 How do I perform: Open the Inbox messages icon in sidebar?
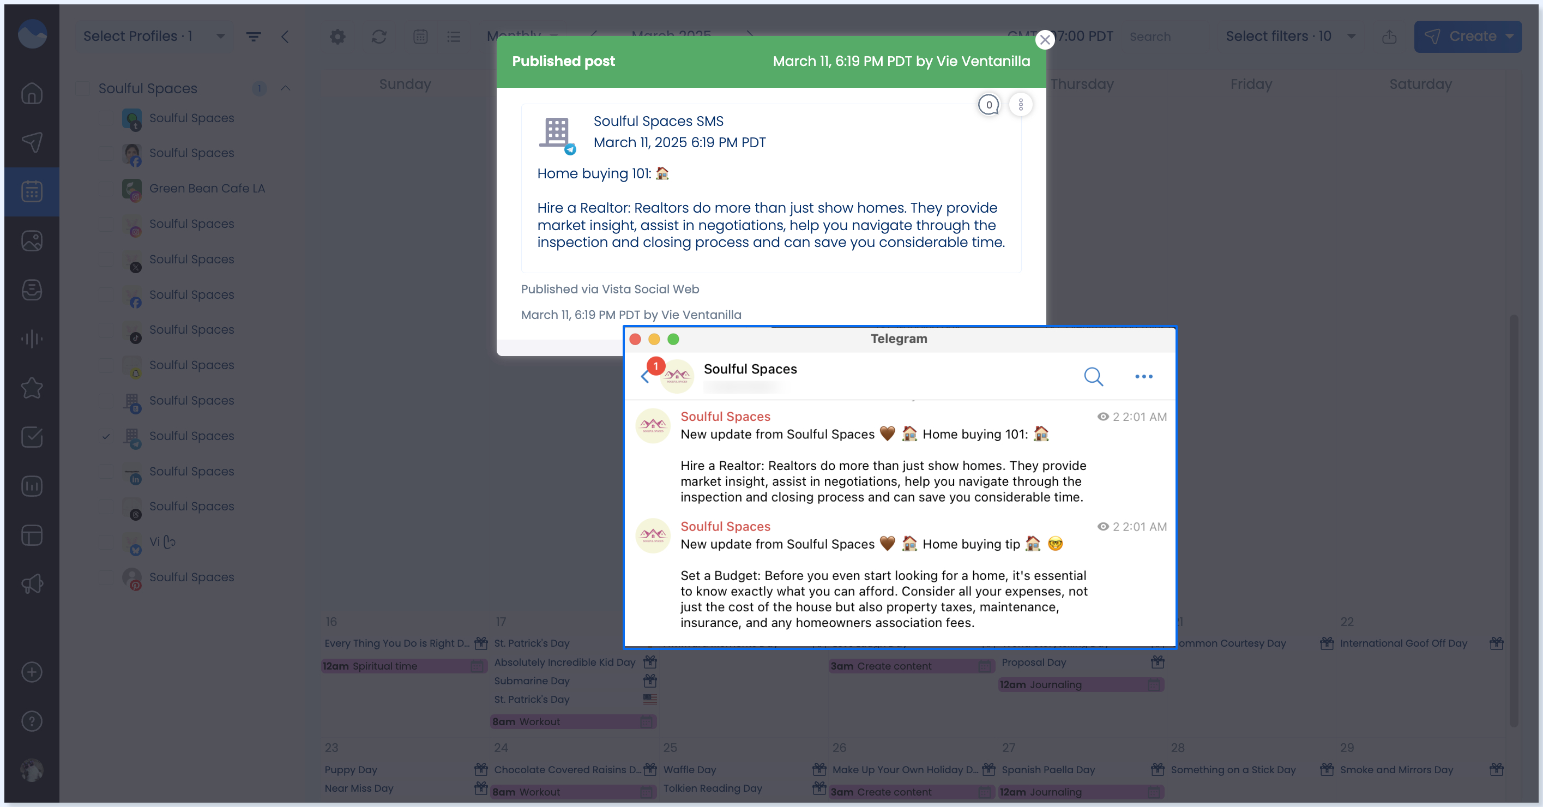click(32, 290)
